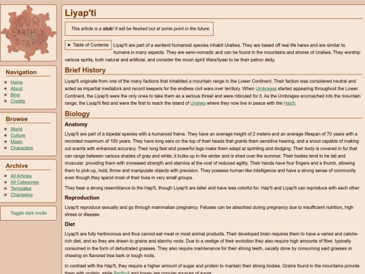
Task: Go to the About page
Action: (16, 89)
